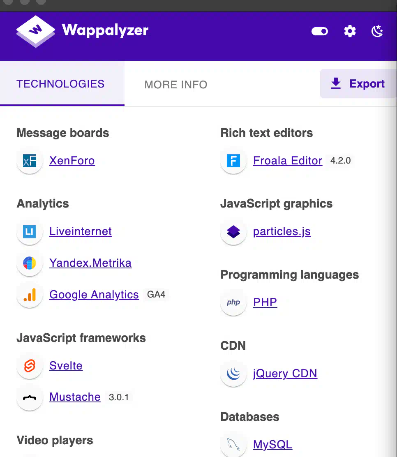Switch to the MORE INFO tab
Image resolution: width=397 pixels, height=457 pixels.
pos(176,85)
